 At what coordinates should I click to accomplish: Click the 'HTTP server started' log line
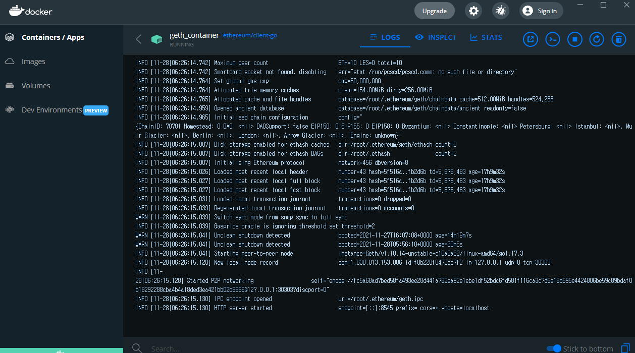coord(312,308)
